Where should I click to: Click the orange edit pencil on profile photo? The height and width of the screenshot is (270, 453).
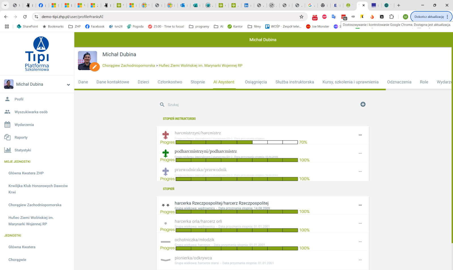[x=95, y=67]
